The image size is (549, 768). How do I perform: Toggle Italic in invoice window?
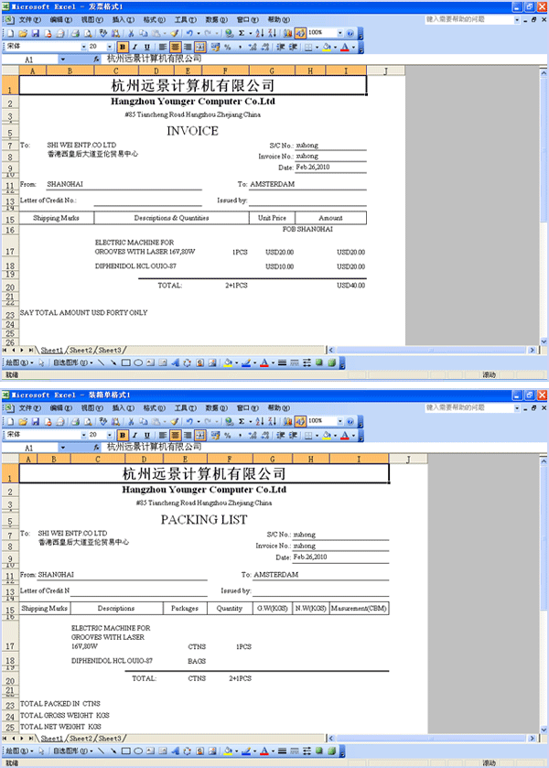(x=135, y=47)
